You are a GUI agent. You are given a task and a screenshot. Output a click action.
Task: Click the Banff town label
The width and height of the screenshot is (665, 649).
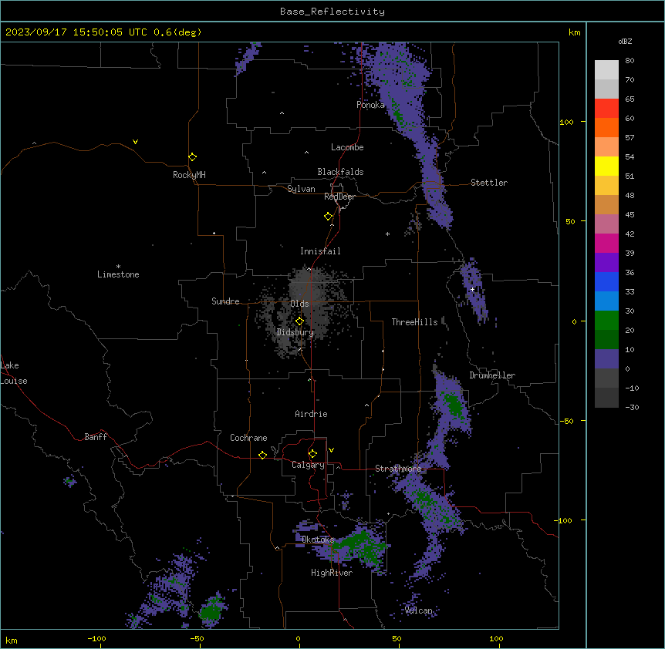(96, 437)
